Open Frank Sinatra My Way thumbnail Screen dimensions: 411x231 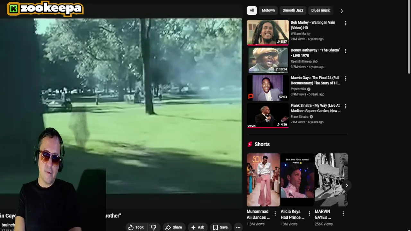268,115
